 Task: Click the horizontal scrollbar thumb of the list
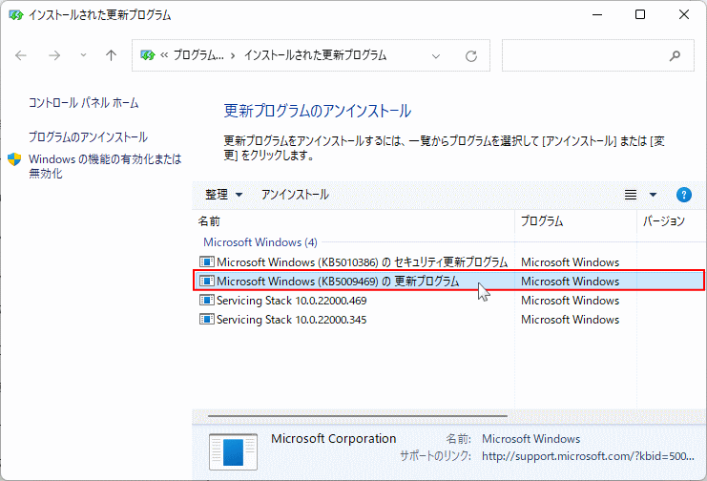[x=358, y=415]
